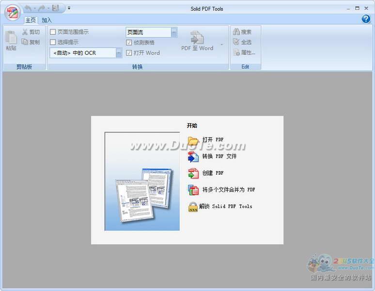Enable the 页面范围提示 checkbox

(53, 32)
